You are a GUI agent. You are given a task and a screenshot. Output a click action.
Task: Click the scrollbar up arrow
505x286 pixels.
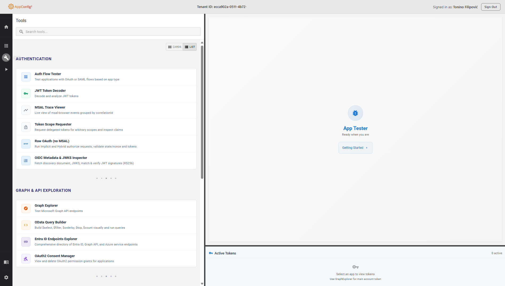[202, 42]
